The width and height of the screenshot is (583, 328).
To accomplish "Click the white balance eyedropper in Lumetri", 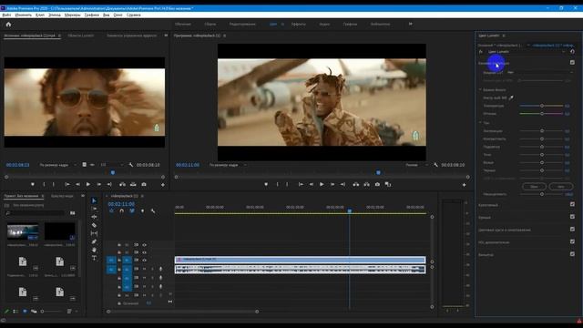I will 511,97.
